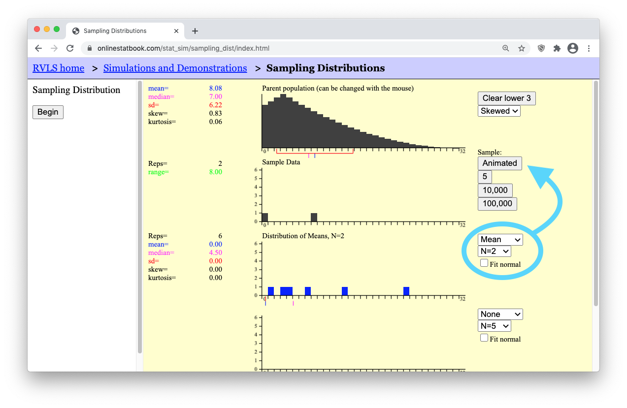Viewport: 627px width, 408px height.
Task: Select the Sampling Distributions browser tab
Action: [121, 31]
